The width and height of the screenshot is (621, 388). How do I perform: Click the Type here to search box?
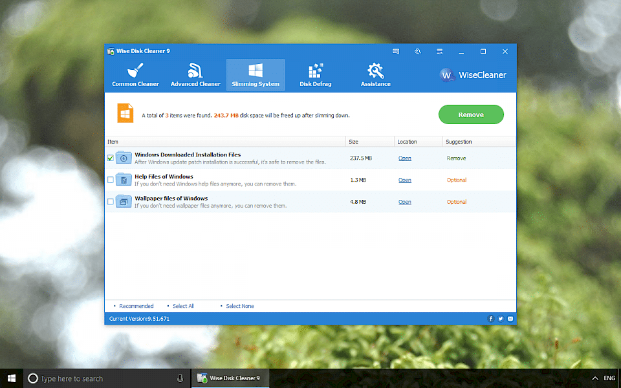[x=107, y=378]
